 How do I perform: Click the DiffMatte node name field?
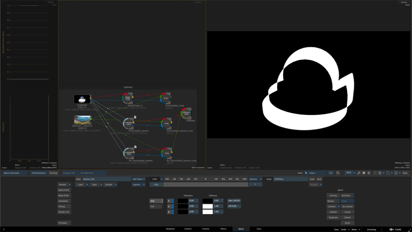[x=291, y=179]
